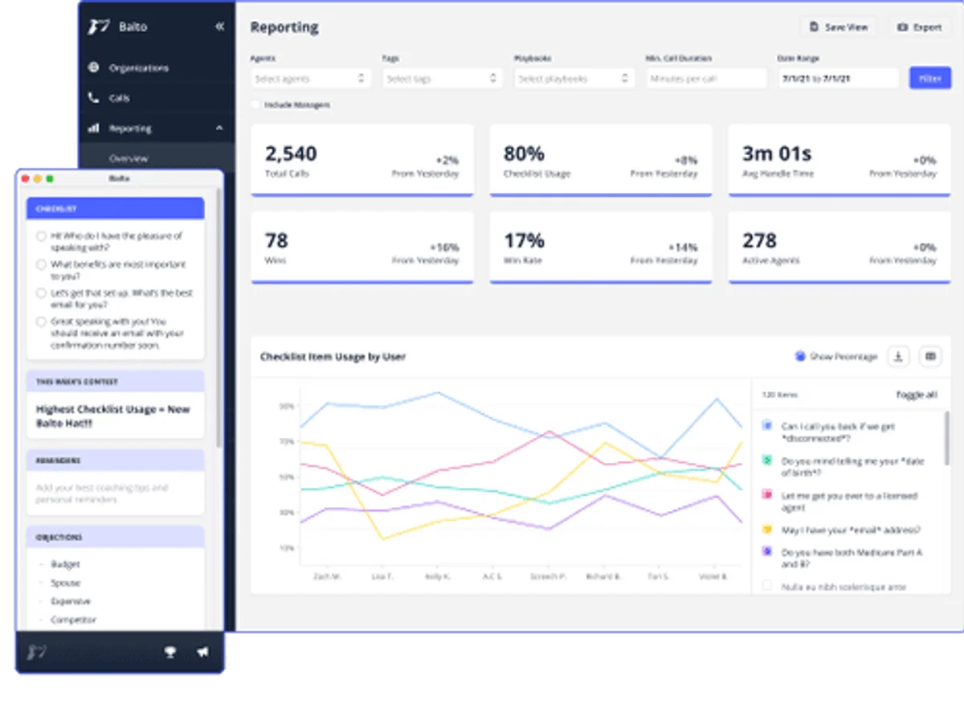Click the Reporting bar chart icon

coord(93,128)
